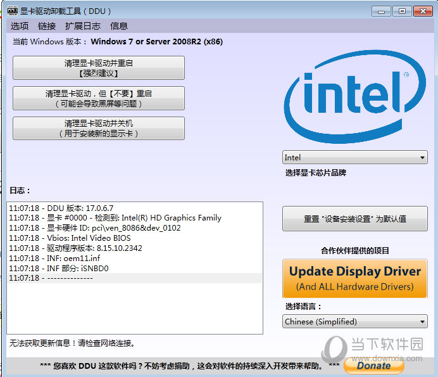Close the DDU window
438x377 pixels.
[422, 11]
